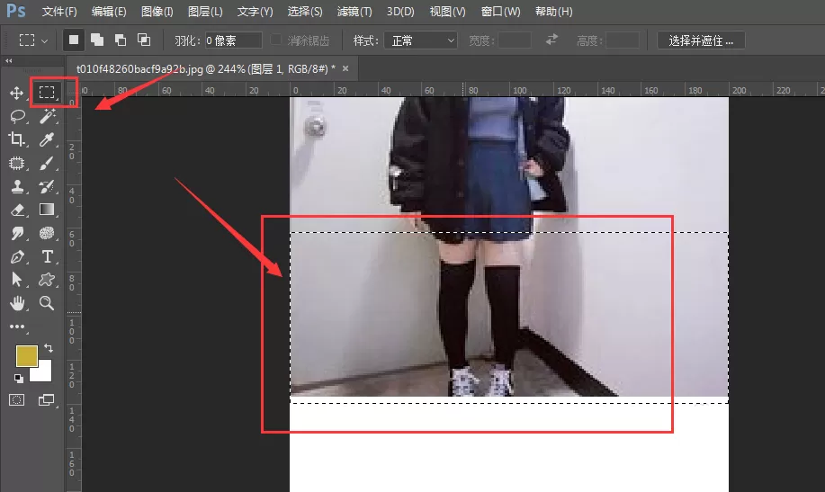Click the 羽化 feather input field
This screenshot has height=492, width=825.
pyautogui.click(x=233, y=40)
